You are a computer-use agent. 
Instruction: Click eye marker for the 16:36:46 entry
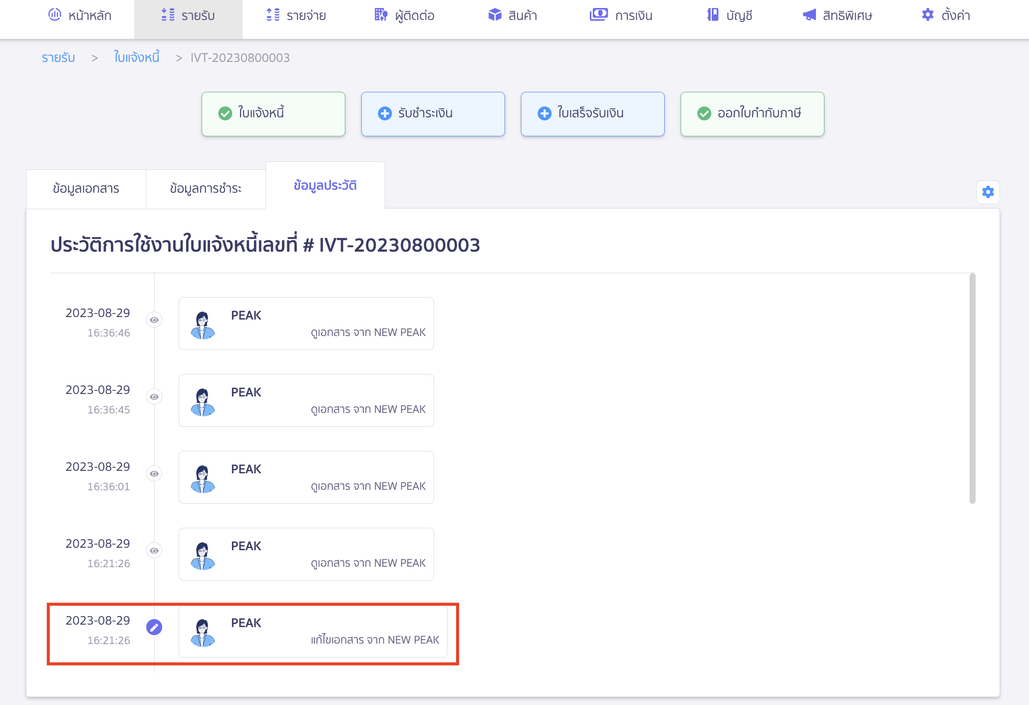[x=154, y=320]
